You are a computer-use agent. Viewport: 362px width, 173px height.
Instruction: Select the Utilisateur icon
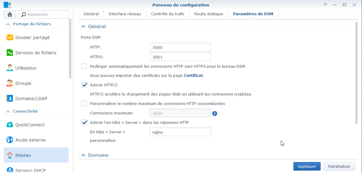click(x=10, y=68)
